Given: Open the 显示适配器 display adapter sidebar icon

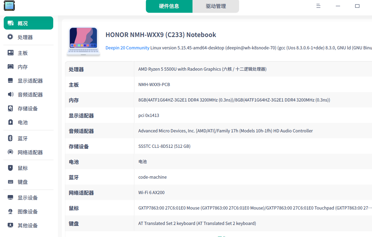Looking at the screenshot, I should [11, 81].
